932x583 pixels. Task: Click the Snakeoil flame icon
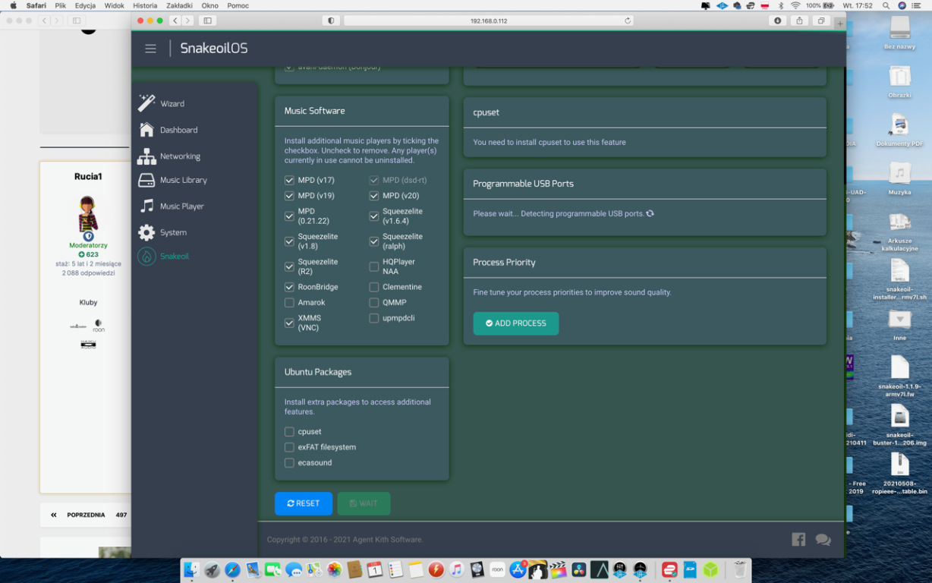(x=146, y=257)
